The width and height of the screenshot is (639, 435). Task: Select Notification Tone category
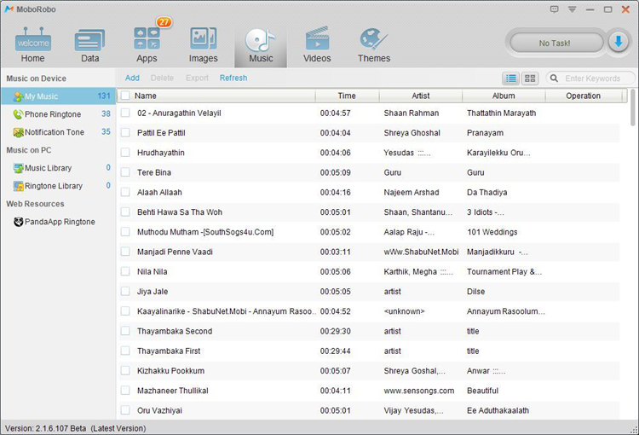[x=58, y=132]
